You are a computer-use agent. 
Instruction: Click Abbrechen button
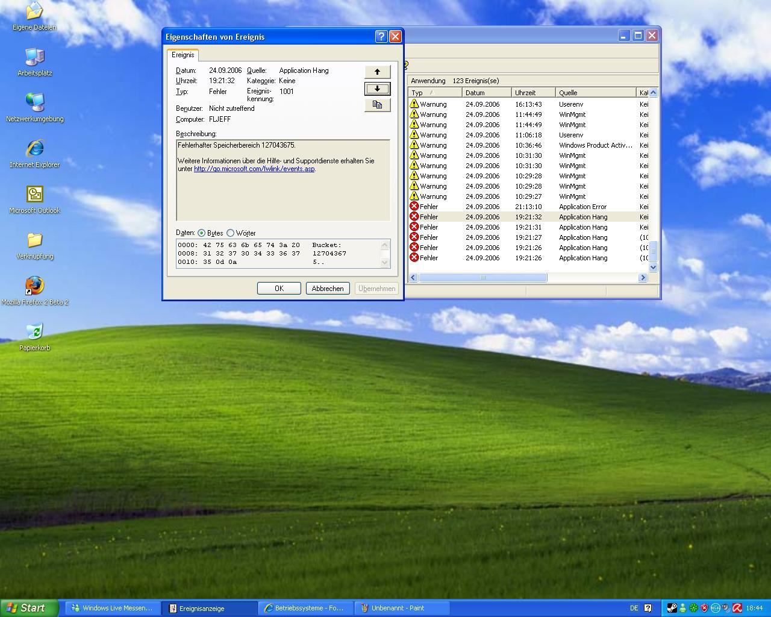pos(328,289)
